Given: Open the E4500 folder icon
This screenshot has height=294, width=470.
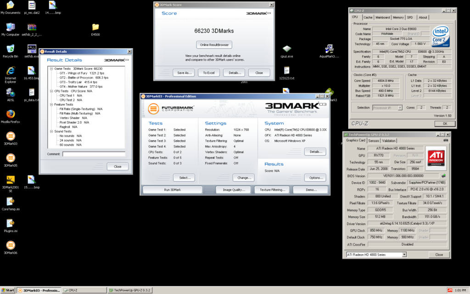Looking at the screenshot, I should pyautogui.click(x=95, y=29).
